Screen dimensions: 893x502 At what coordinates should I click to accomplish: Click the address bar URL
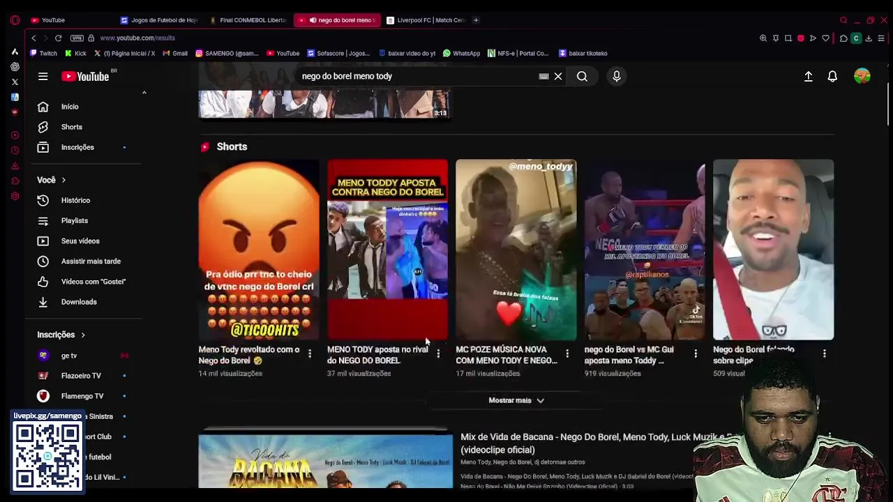coord(137,38)
